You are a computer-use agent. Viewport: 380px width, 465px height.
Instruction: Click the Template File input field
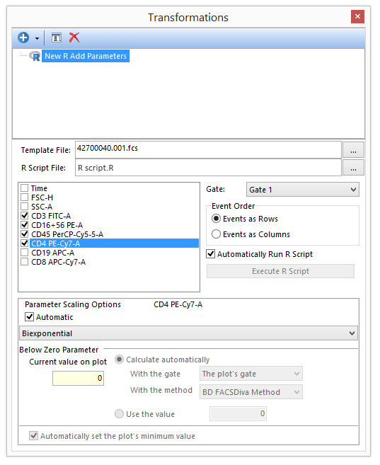point(208,150)
